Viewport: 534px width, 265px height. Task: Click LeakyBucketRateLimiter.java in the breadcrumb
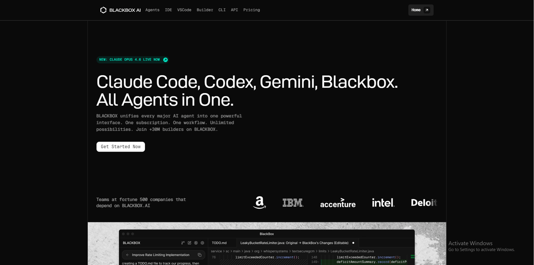pyautogui.click(x=352, y=251)
